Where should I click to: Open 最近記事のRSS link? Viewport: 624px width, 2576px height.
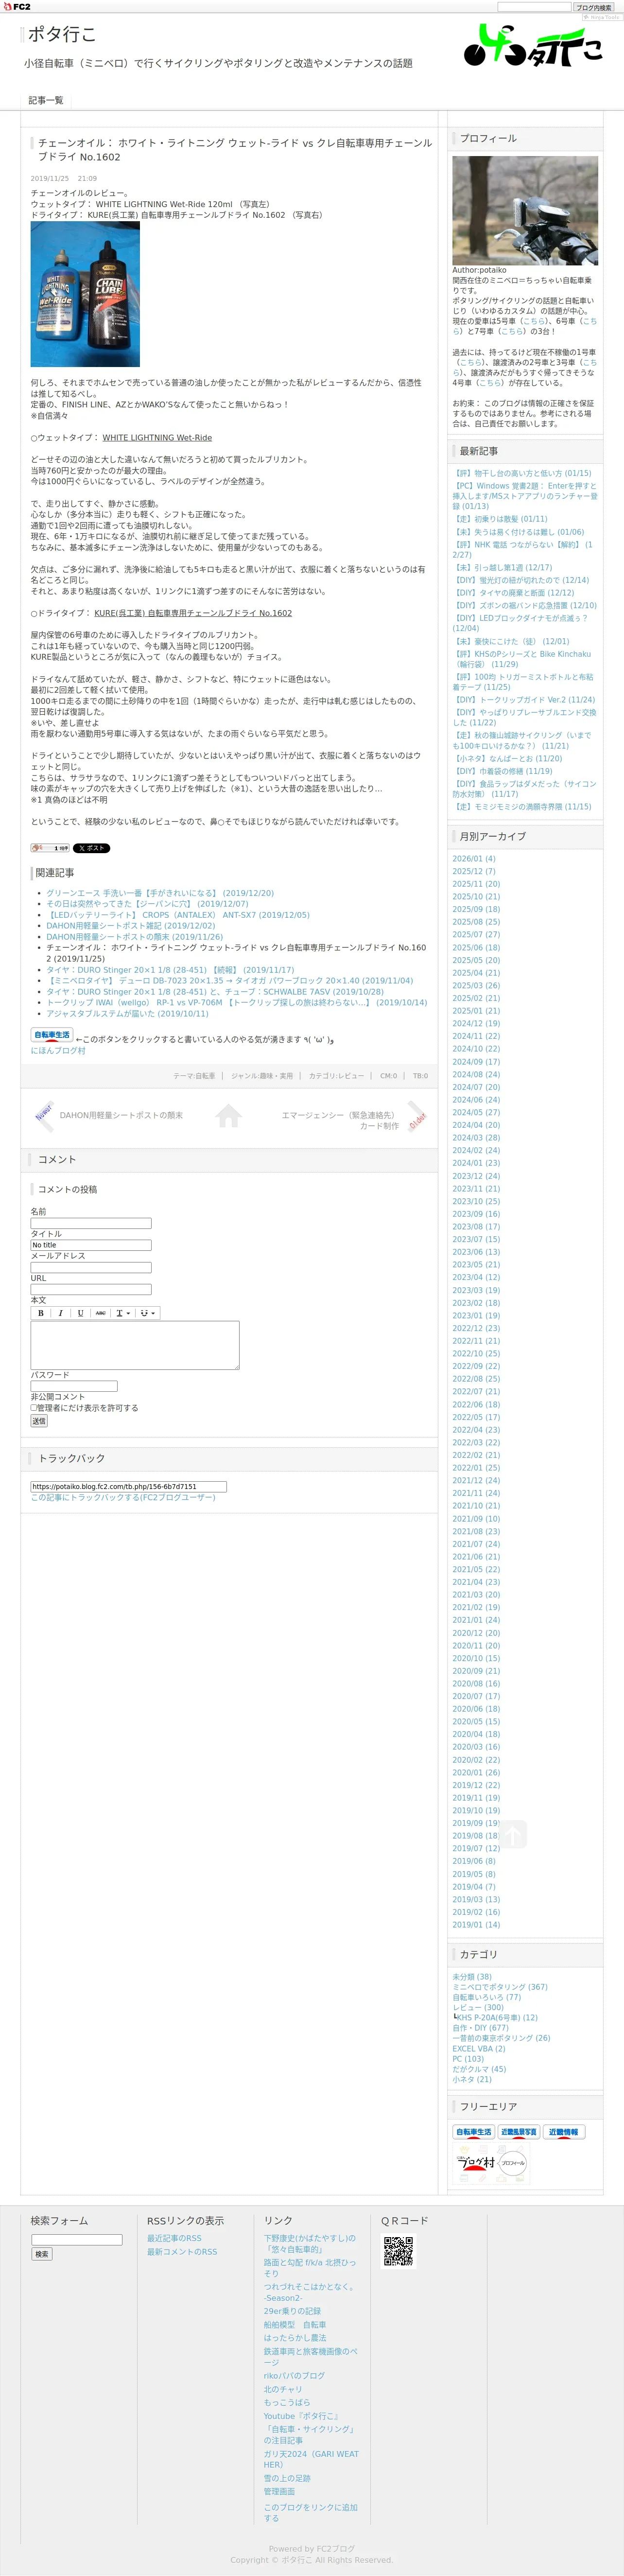pos(174,2238)
